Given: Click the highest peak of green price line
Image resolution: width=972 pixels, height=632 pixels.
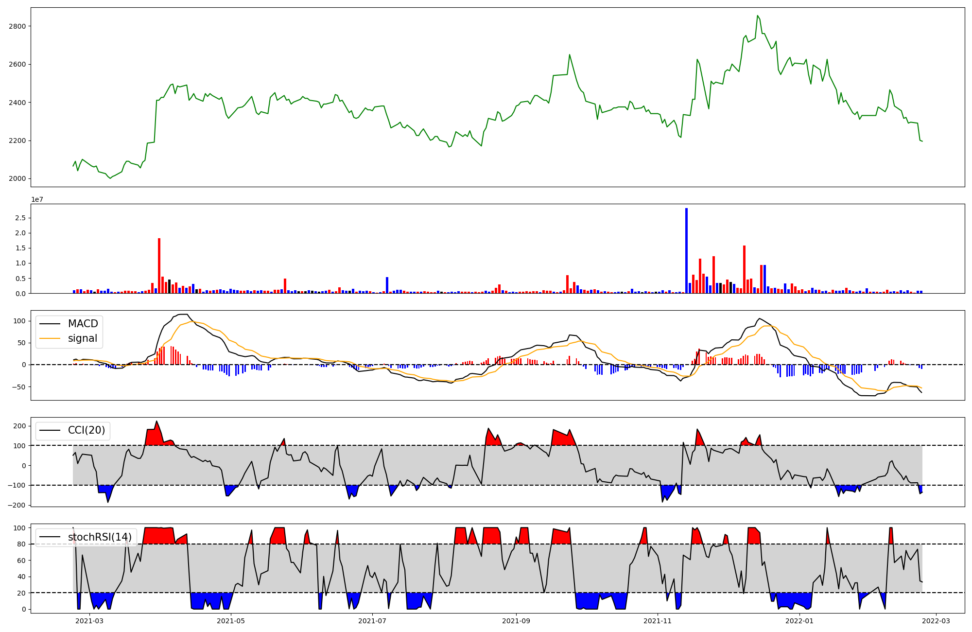Looking at the screenshot, I should click(x=757, y=16).
